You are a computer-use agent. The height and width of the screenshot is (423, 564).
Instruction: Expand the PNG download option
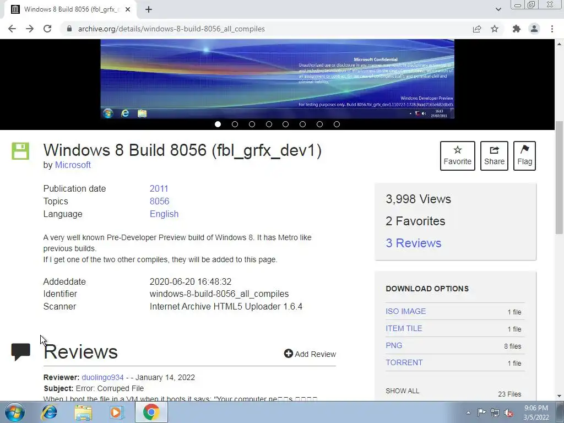tap(394, 345)
